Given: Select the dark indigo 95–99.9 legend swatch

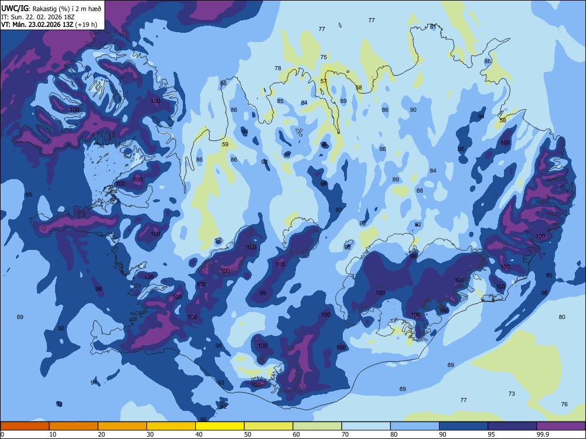Looking at the screenshot, I should click(512, 426).
